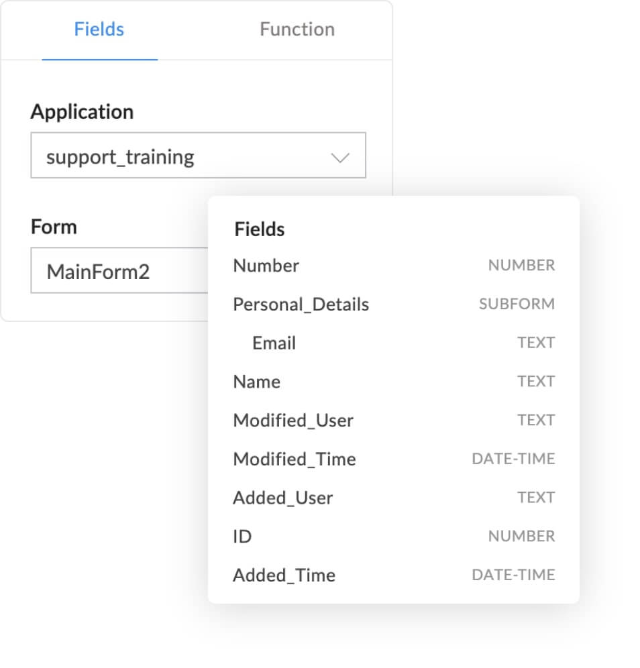Select the Modified_User field
Viewport: 640px width, 668px height.
[x=293, y=421]
